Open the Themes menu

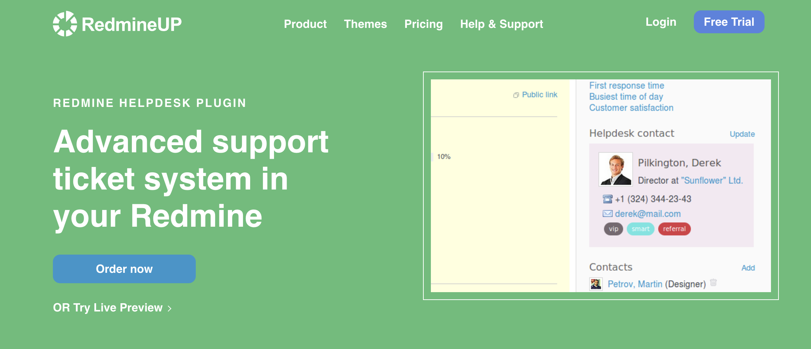click(x=365, y=24)
